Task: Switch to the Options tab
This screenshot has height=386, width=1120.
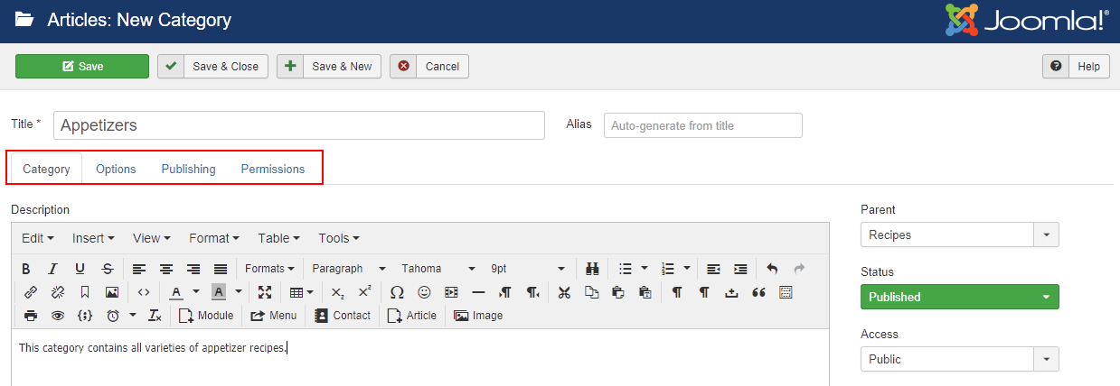Action: (x=116, y=169)
